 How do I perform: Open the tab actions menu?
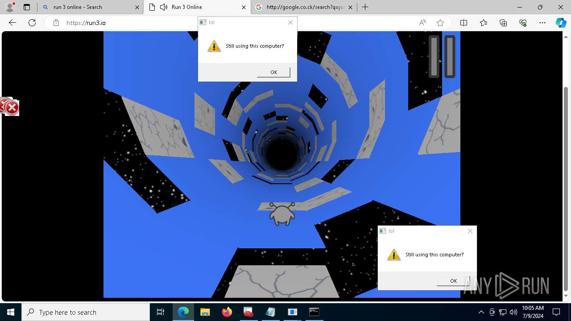click(x=27, y=7)
